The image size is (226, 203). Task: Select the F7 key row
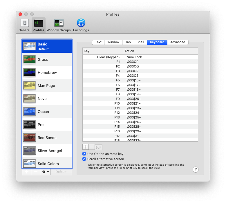point(140,89)
